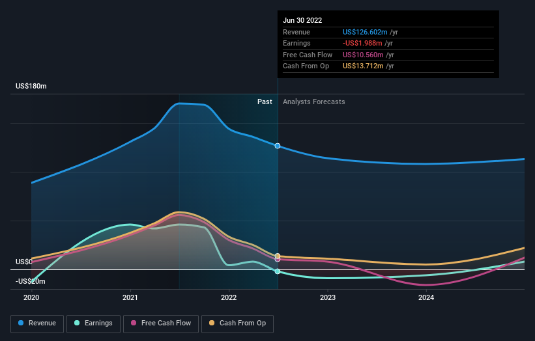Image resolution: width=535 pixels, height=341 pixels.
Task: Toggle the Free Cash Flow legend series
Action: (x=161, y=323)
